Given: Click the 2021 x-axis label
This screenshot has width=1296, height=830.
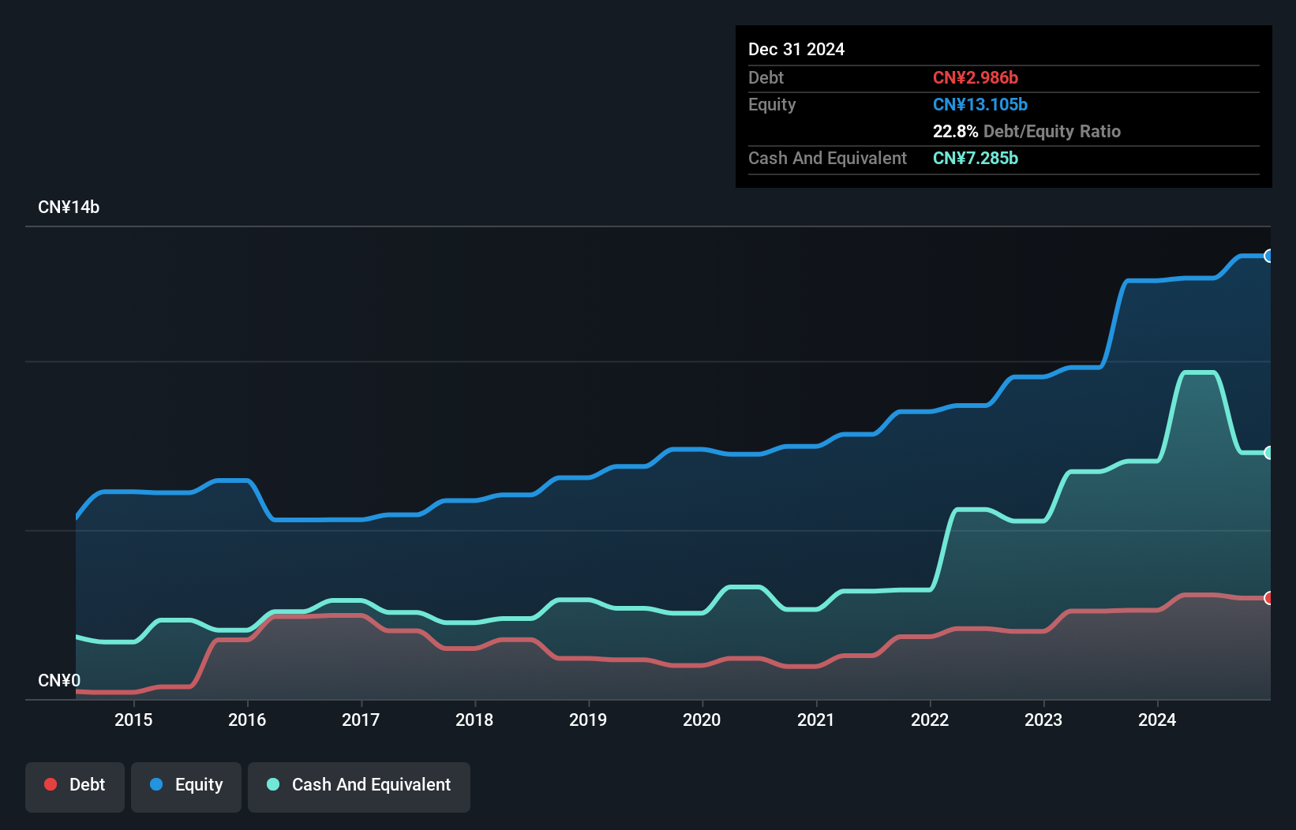Looking at the screenshot, I should pyautogui.click(x=815, y=720).
